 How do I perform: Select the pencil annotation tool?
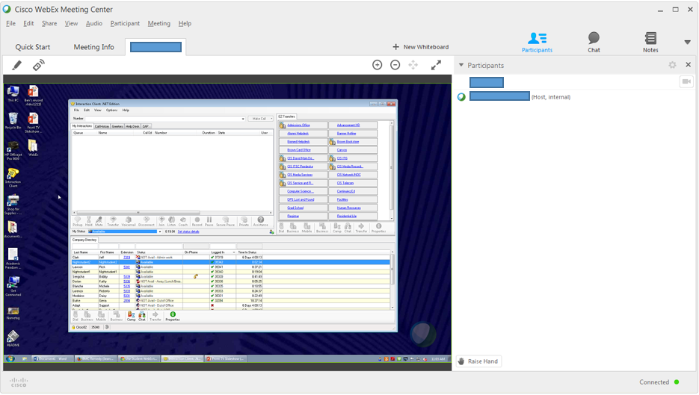coord(16,66)
